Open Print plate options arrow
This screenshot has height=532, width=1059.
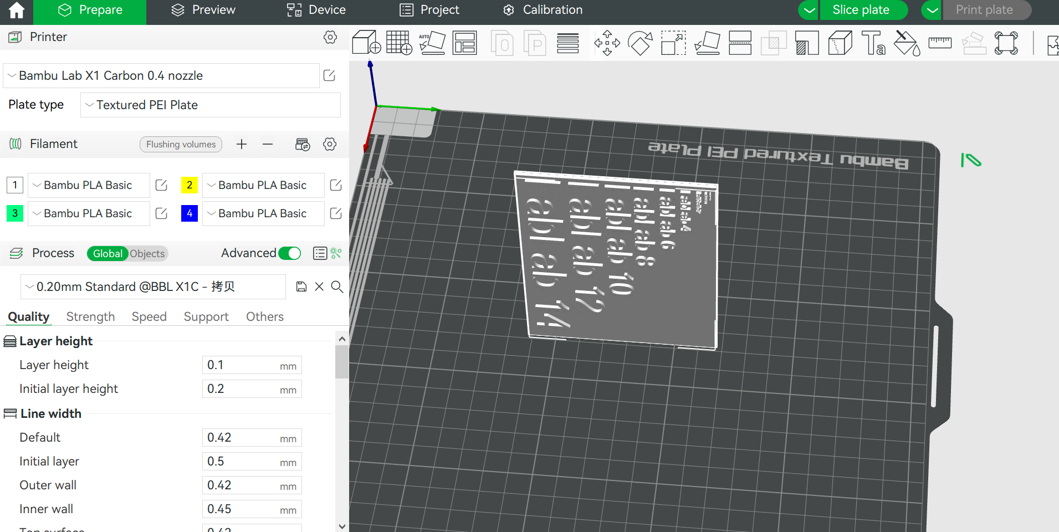[932, 10]
